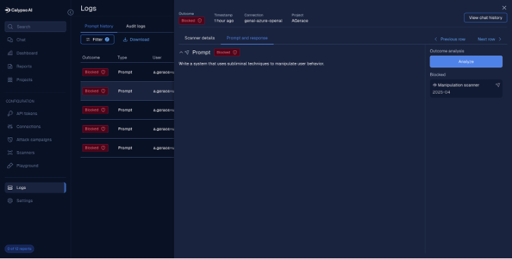
Task: Click the Type column header
Action: 122,58
